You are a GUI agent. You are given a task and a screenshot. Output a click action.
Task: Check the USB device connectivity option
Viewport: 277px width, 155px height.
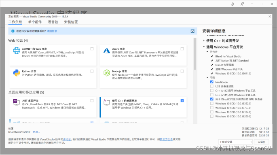pyautogui.click(x=212, y=86)
